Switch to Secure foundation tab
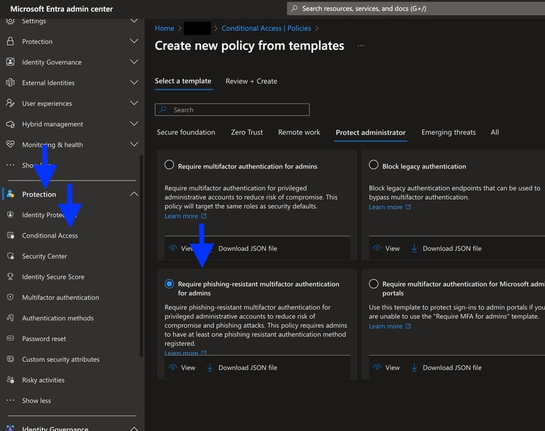 (x=186, y=132)
